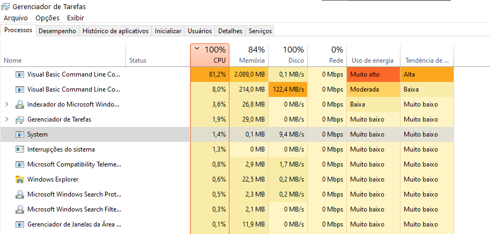Sort by the Nome column header
Screen dimensions: 490x234
(x=63, y=56)
